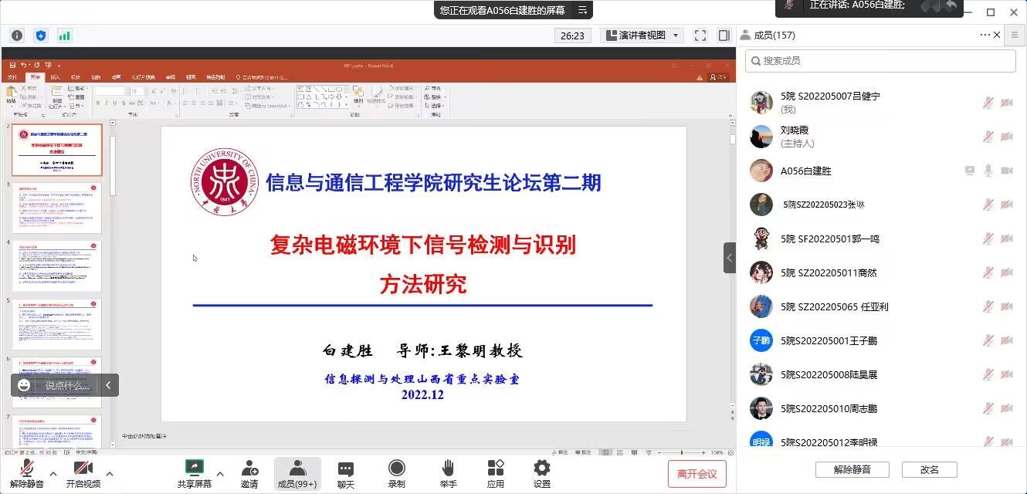1027x494 pixels.
Task: Open the chat panel
Action: (x=345, y=469)
